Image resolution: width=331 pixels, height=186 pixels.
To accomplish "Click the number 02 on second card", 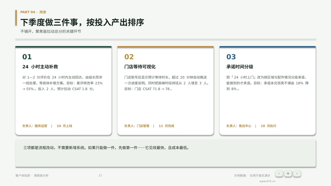I will coord(129,57).
